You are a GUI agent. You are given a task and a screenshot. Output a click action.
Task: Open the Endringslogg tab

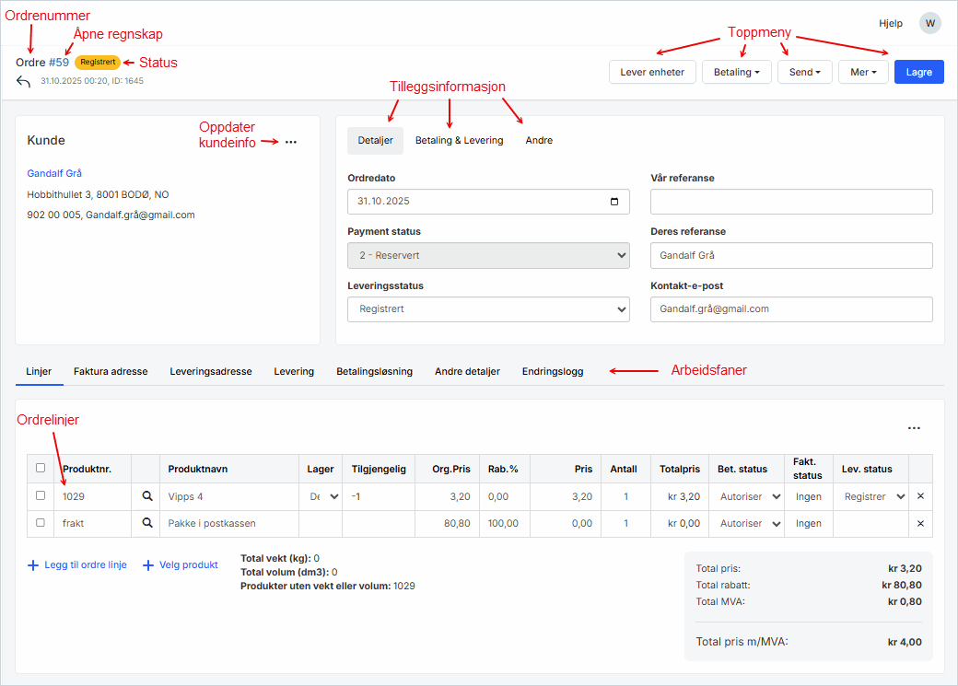(x=552, y=372)
